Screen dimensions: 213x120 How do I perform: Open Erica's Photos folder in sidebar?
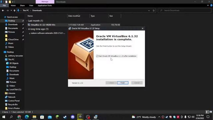point(14,108)
